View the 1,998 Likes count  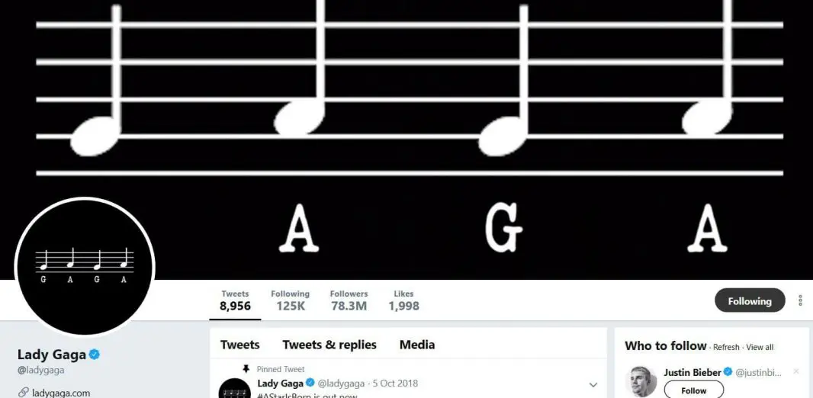403,300
